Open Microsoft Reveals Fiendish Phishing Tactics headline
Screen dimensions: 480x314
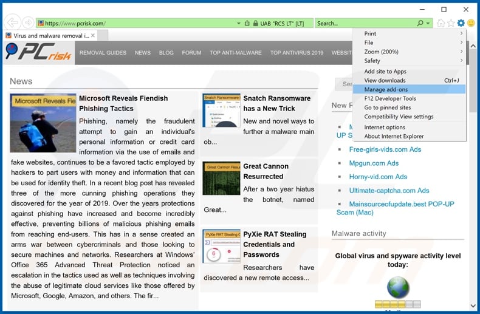tap(123, 103)
